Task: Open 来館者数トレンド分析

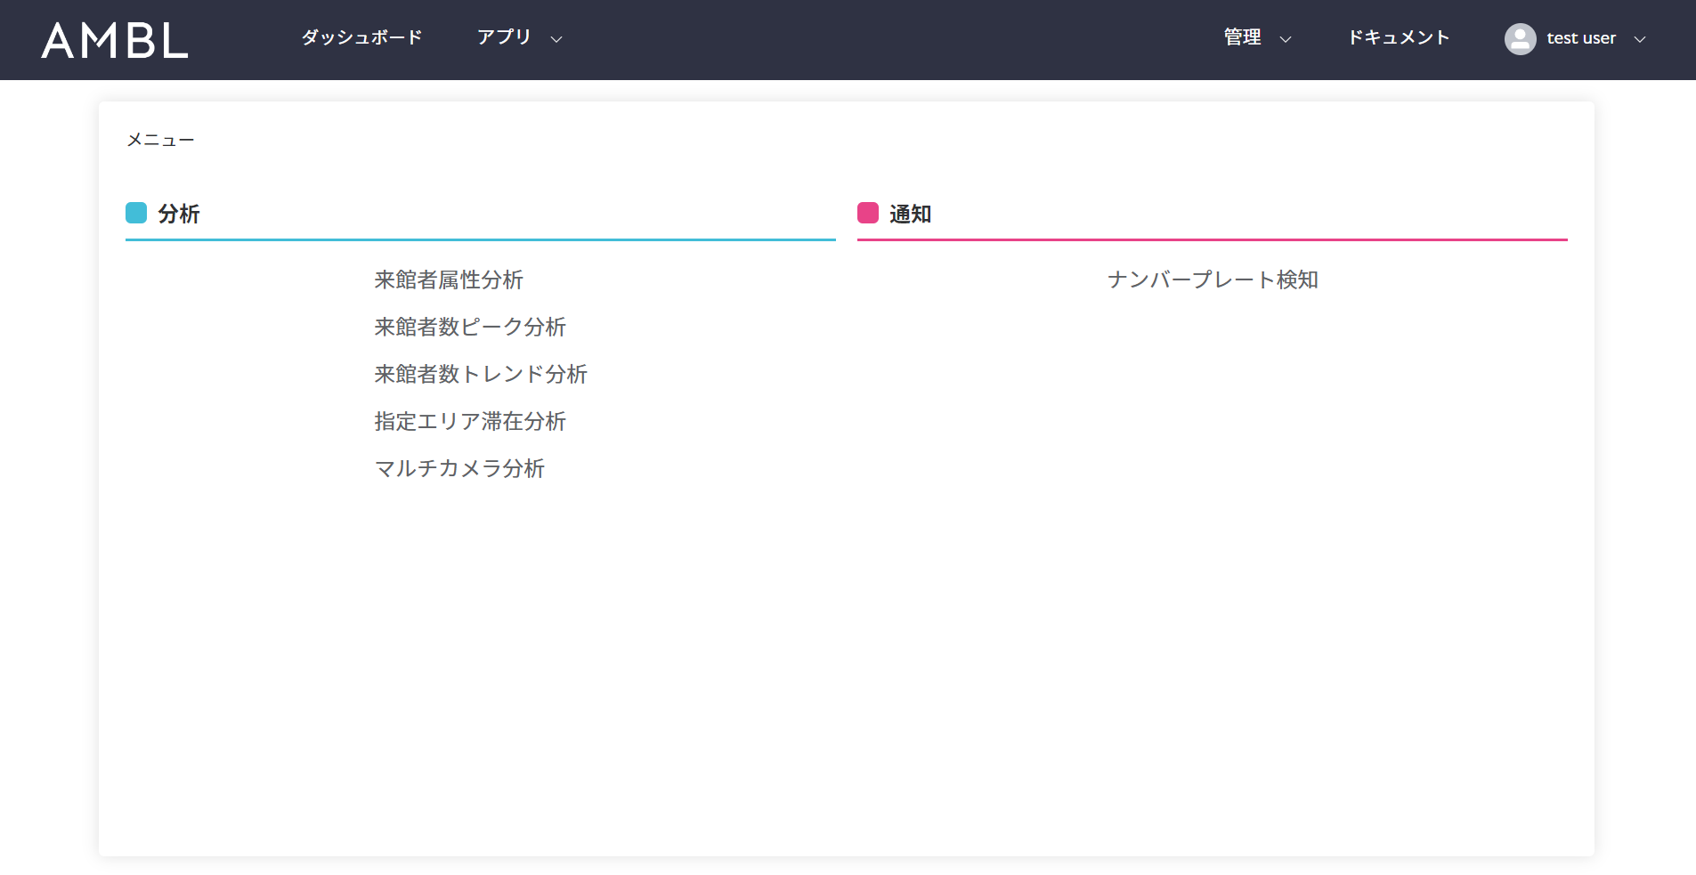Action: click(481, 374)
